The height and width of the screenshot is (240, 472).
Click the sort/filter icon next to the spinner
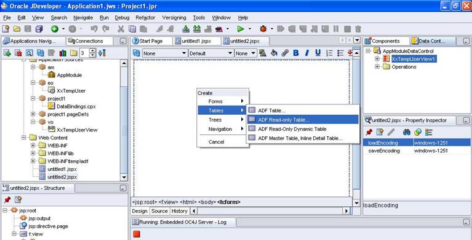pyautogui.click(x=102, y=53)
